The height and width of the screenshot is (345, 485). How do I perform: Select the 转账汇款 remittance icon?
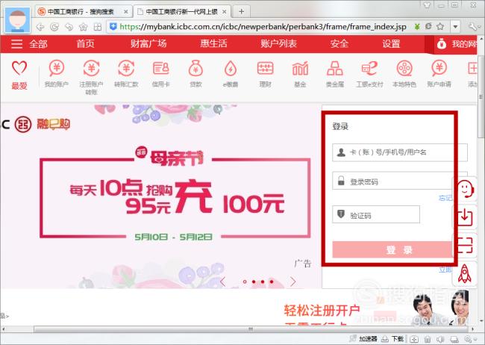[126, 68]
